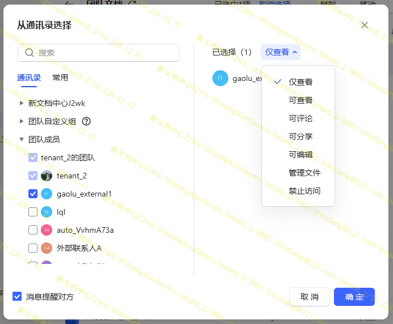Image resolution: width=393 pixels, height=324 pixels.
Task: Click the lql user avatar
Action: (x=47, y=212)
